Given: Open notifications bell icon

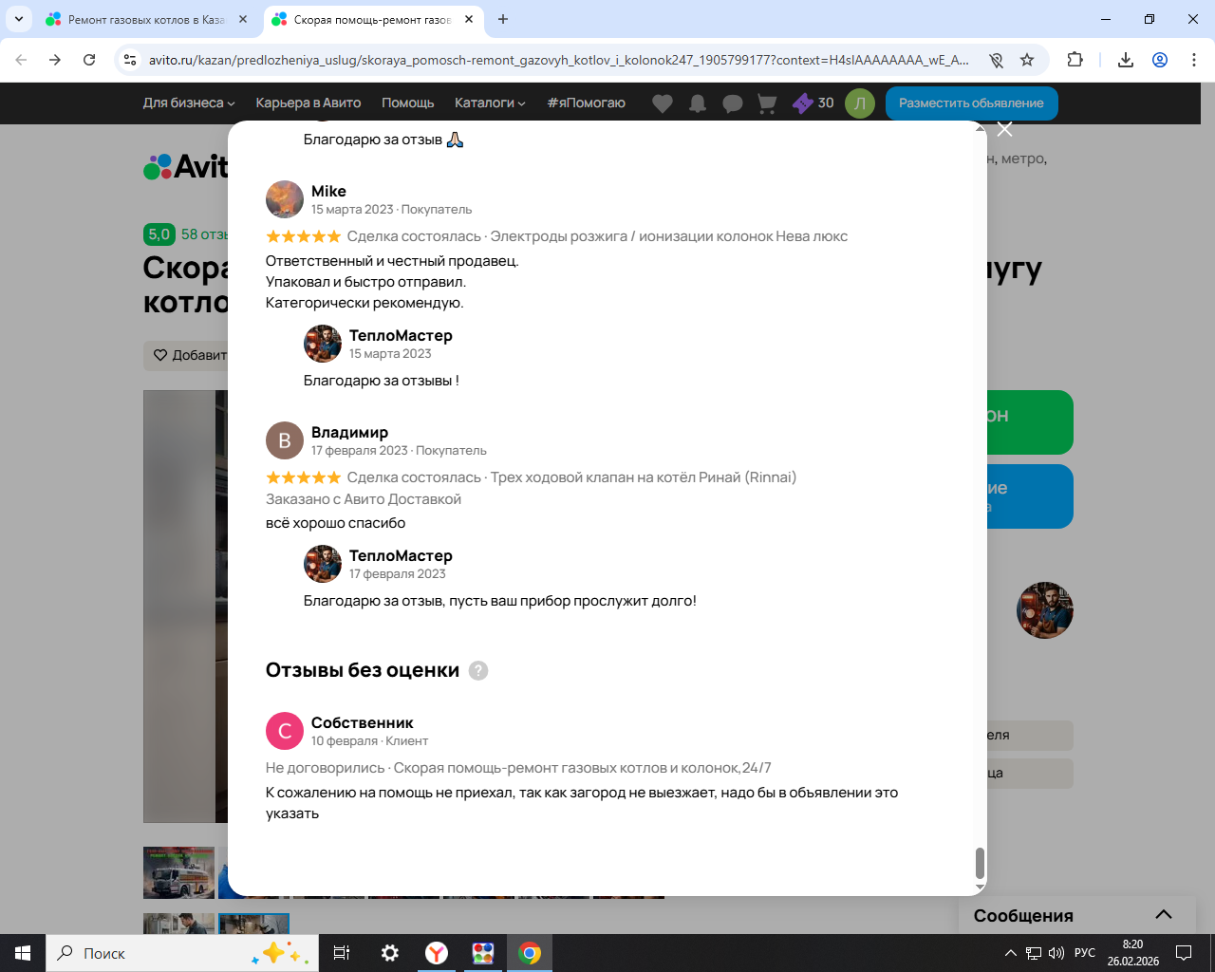Looking at the screenshot, I should (x=698, y=103).
